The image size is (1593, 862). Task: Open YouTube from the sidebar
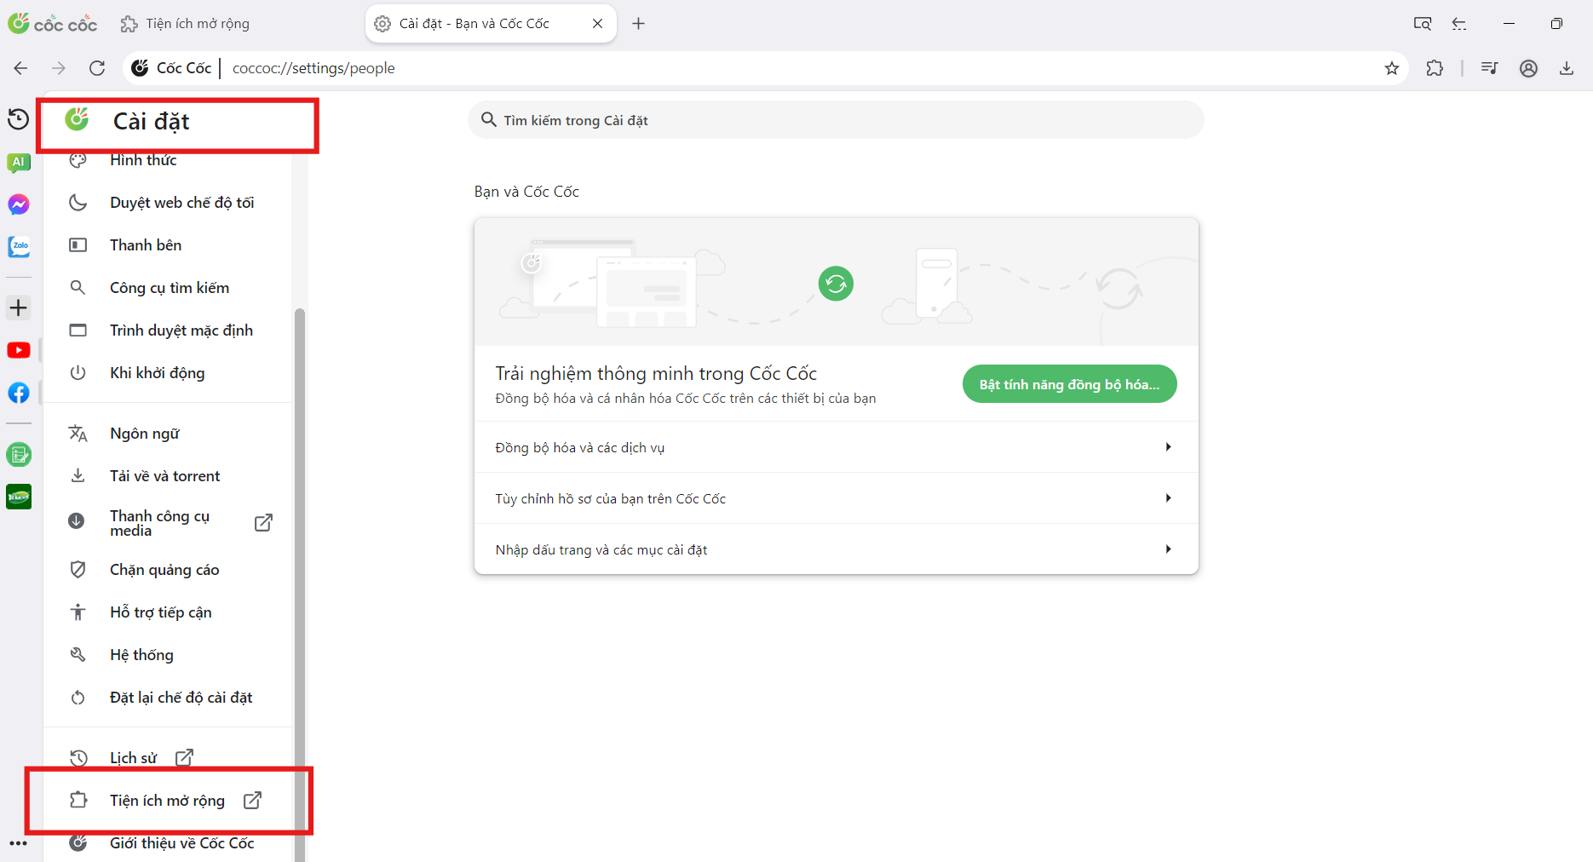(18, 350)
